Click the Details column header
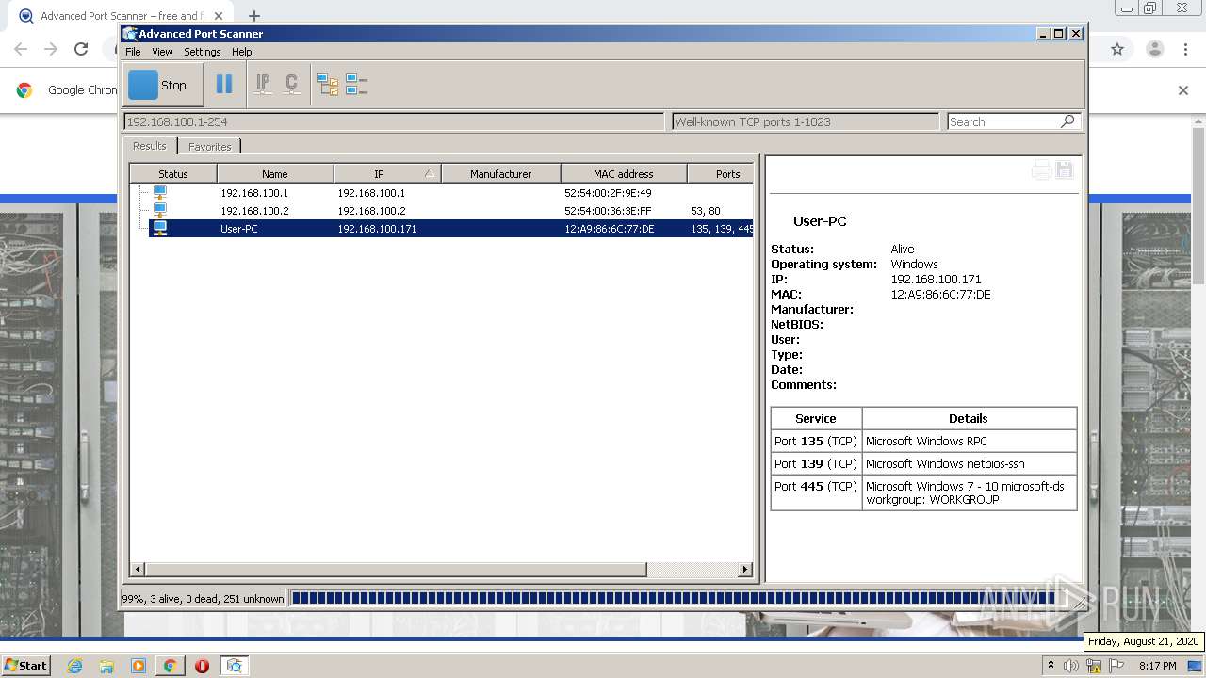 click(x=969, y=418)
